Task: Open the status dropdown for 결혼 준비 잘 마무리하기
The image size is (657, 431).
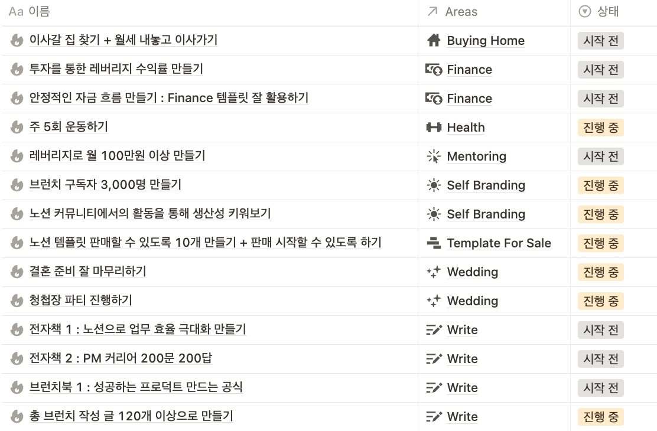Action: [x=600, y=272]
